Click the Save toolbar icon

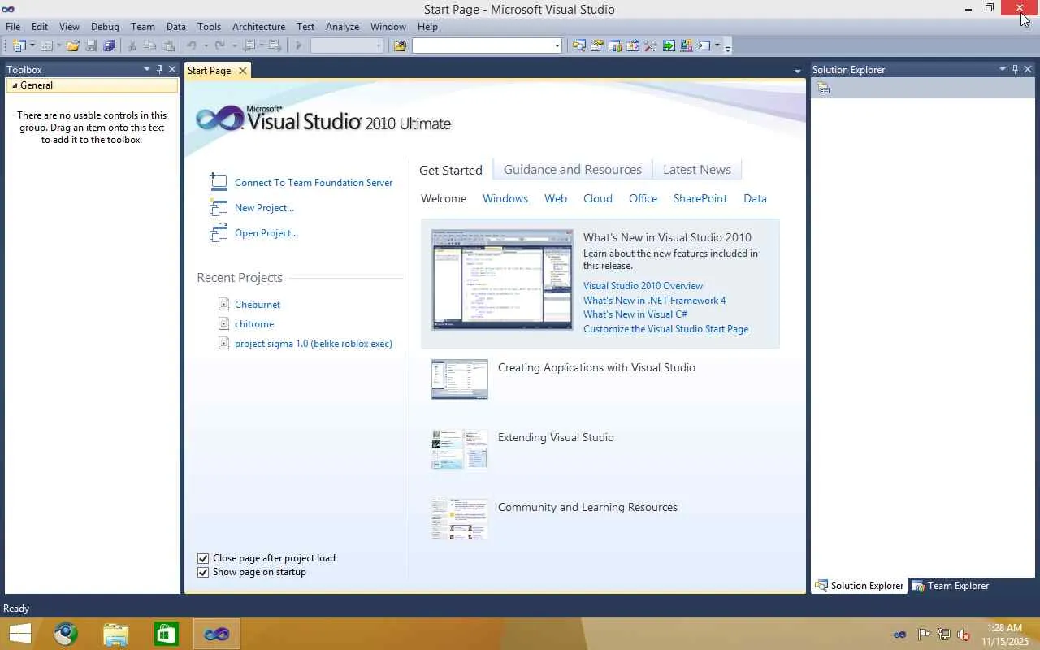(x=91, y=46)
